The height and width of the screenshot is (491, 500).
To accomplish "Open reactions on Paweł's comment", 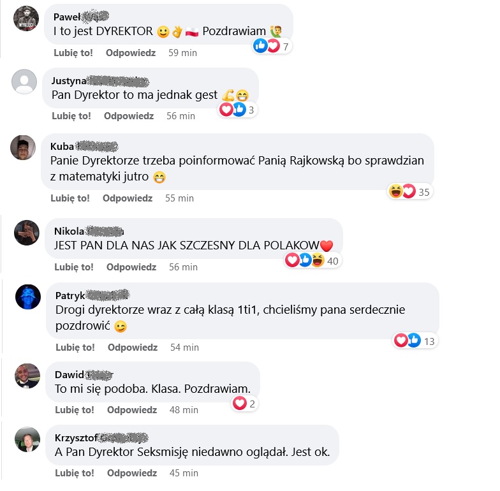I will point(272,46).
